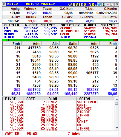The width and height of the screenshot is (121, 137).
Task: Click the ADET header in trades table
Action: [x=35, y=99]
